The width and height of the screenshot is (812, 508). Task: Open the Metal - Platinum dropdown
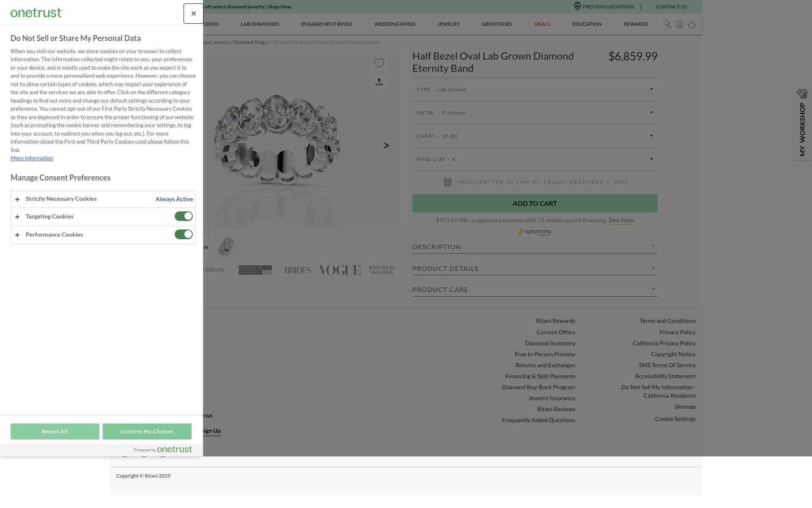click(535, 113)
